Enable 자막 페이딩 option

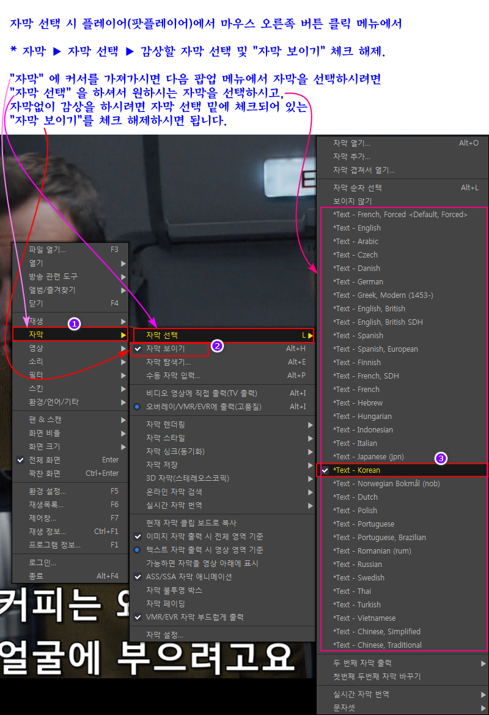point(222,604)
